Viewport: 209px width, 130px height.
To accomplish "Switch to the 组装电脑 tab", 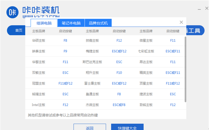I will click(x=44, y=23).
